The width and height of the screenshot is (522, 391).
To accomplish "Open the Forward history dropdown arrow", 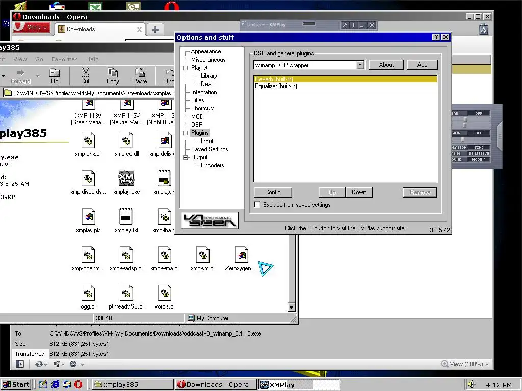I will pyautogui.click(x=37, y=76).
